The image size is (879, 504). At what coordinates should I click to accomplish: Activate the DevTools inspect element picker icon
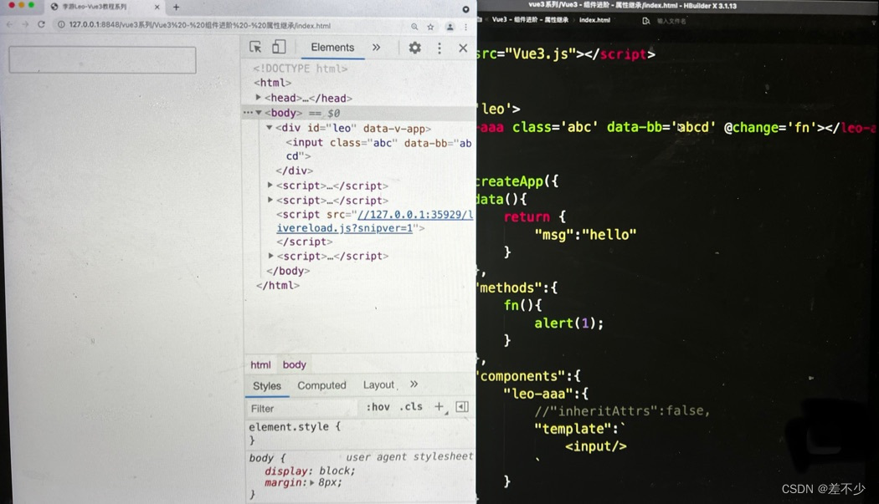(255, 47)
